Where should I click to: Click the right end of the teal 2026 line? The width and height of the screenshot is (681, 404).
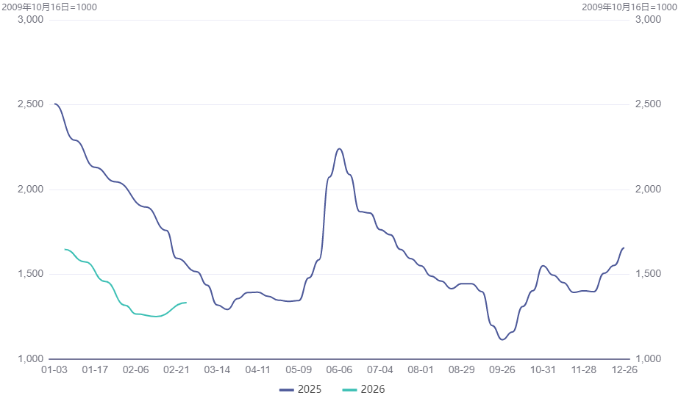tap(186, 303)
